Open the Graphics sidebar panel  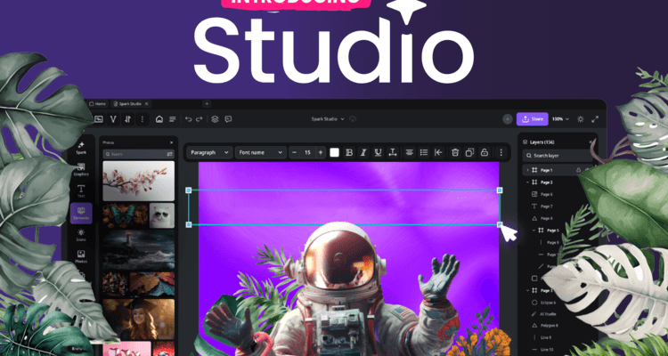coord(81,169)
